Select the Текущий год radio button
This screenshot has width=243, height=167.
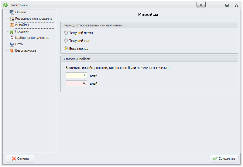[66, 40]
